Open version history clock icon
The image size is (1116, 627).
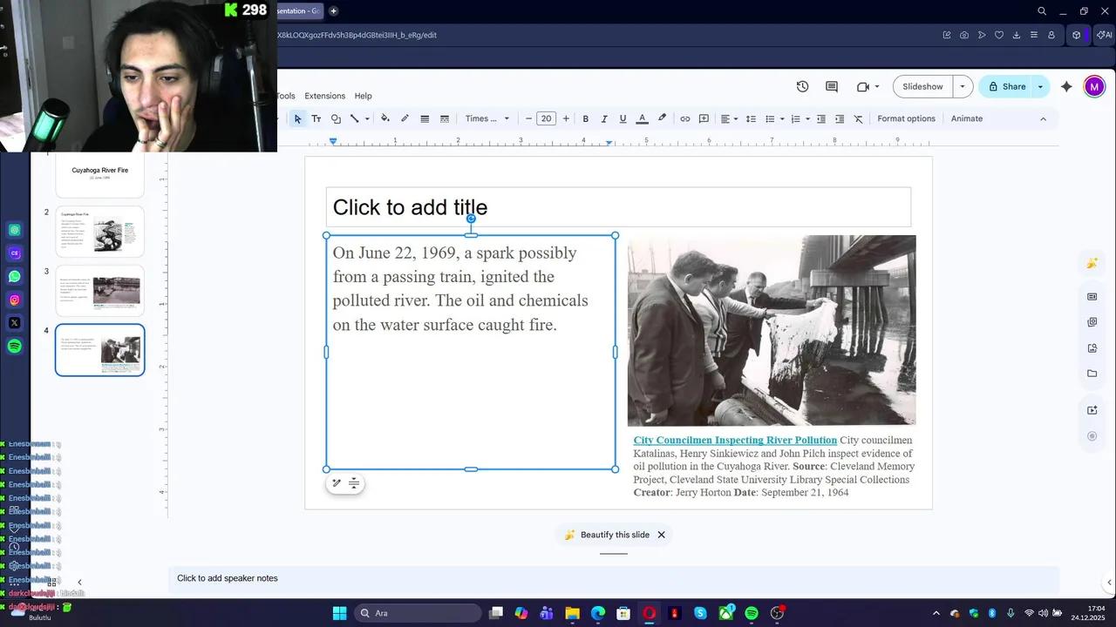tap(802, 86)
